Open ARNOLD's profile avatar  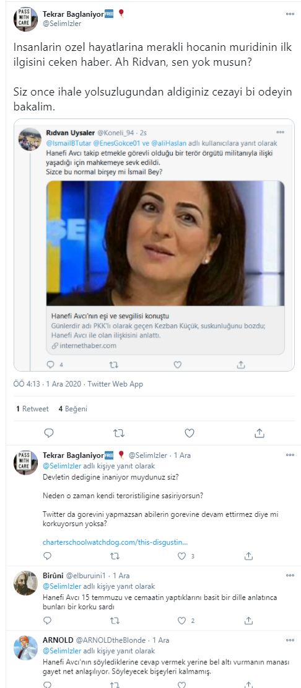(x=26, y=647)
